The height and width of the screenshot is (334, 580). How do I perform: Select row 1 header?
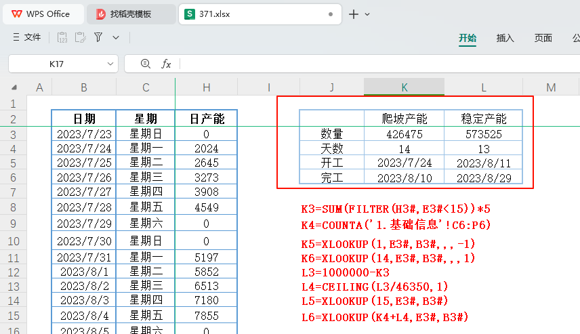point(14,103)
